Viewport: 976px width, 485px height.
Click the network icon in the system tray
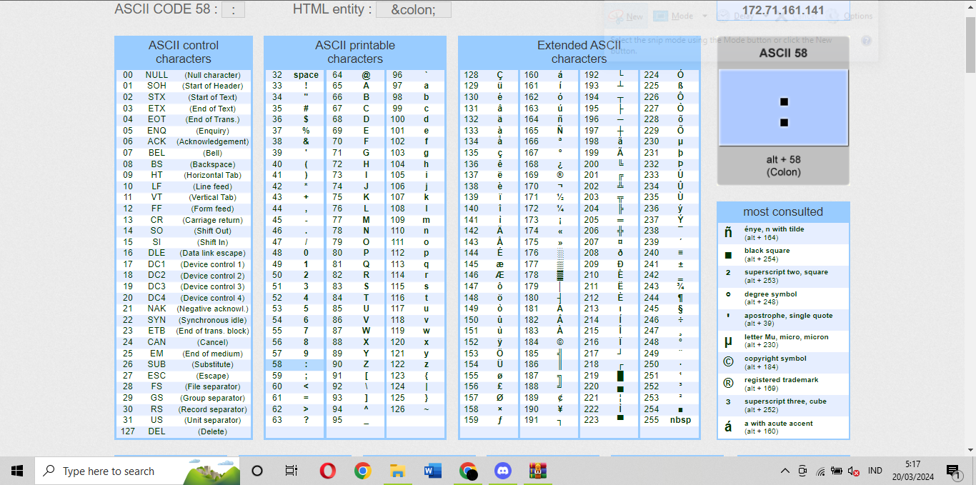click(x=820, y=471)
